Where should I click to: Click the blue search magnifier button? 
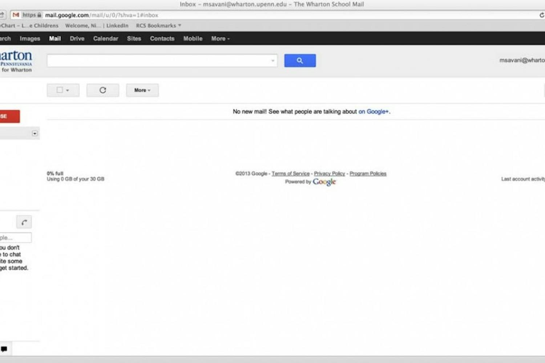tap(300, 61)
